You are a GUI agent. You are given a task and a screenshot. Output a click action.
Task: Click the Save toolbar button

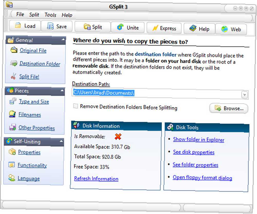[57, 26]
